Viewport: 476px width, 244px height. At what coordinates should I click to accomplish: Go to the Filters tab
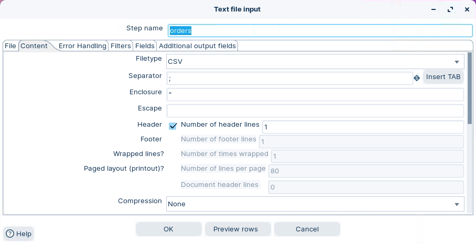point(121,46)
